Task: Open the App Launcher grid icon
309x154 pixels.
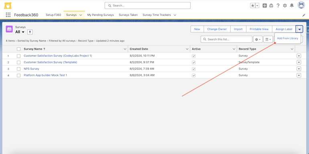Action: point(8,15)
